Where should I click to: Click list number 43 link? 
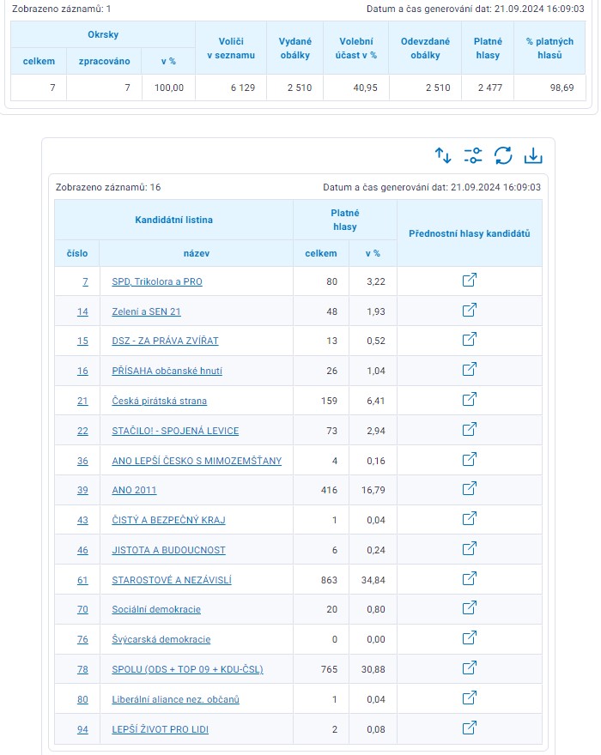pyautogui.click(x=82, y=520)
